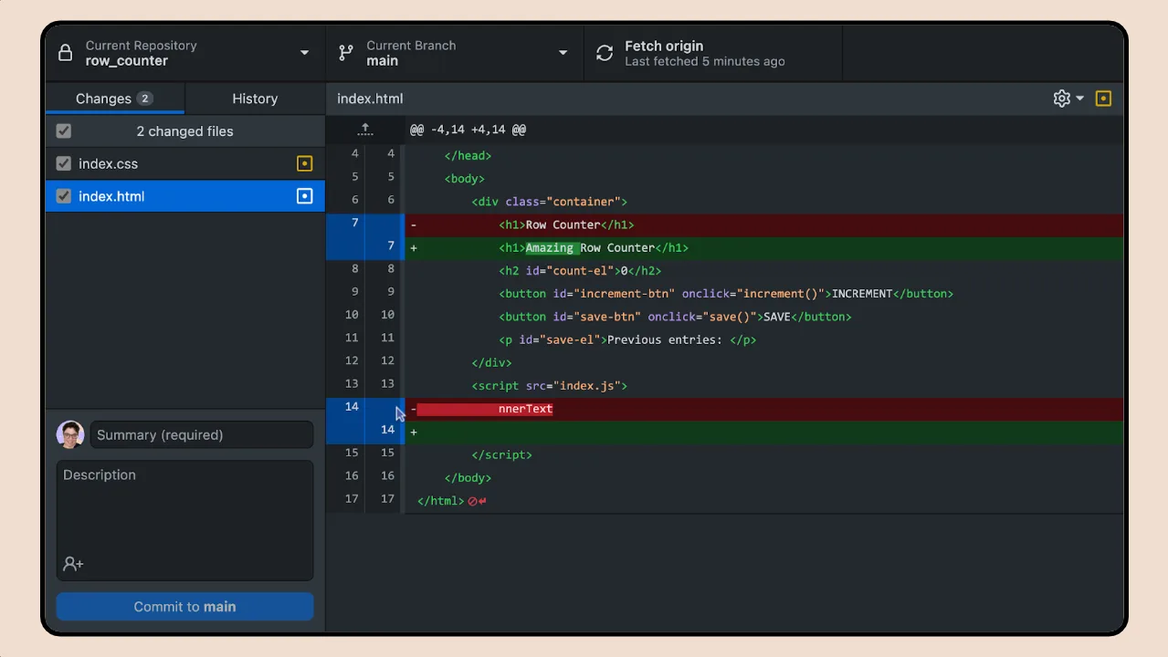Toggle deleted line 7 gutter selection
This screenshot has width=1168, height=657.
364,224
